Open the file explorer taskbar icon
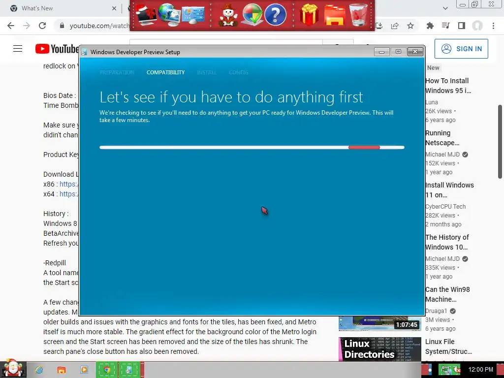This screenshot has height=378, width=504. click(x=62, y=370)
